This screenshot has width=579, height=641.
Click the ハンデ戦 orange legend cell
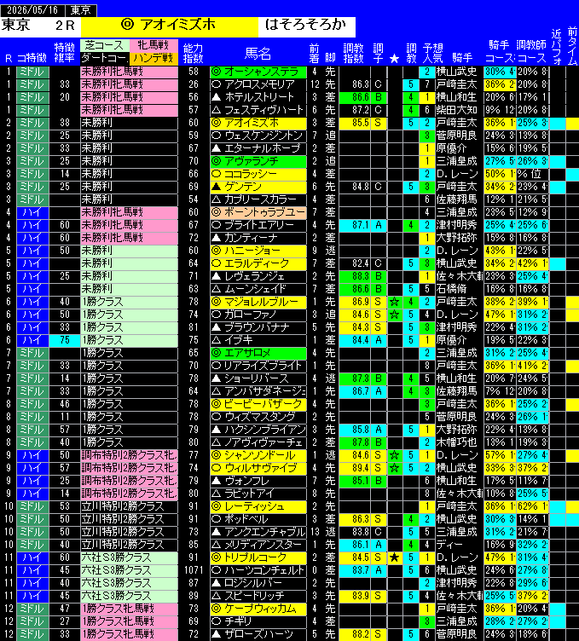point(153,59)
